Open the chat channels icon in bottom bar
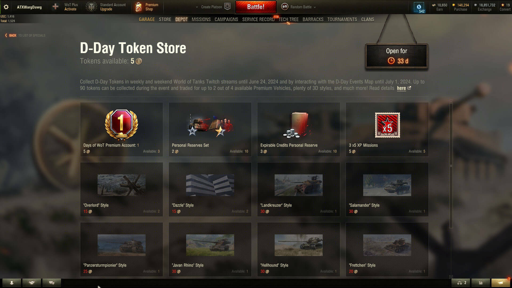This screenshot has width=512, height=288. [52, 283]
